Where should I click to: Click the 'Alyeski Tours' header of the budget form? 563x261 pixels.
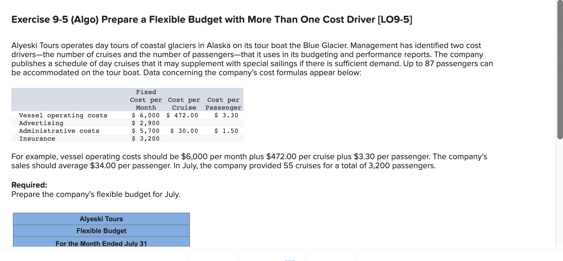[x=101, y=219]
